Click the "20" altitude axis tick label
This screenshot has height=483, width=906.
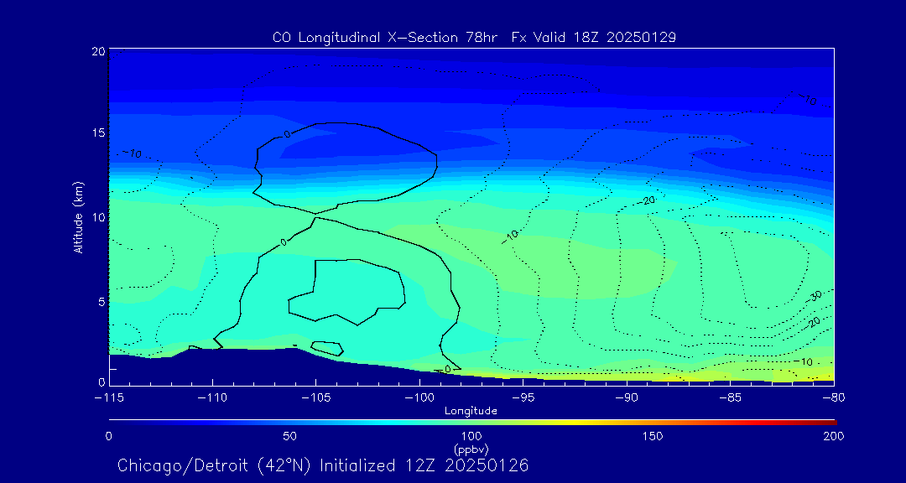point(98,51)
